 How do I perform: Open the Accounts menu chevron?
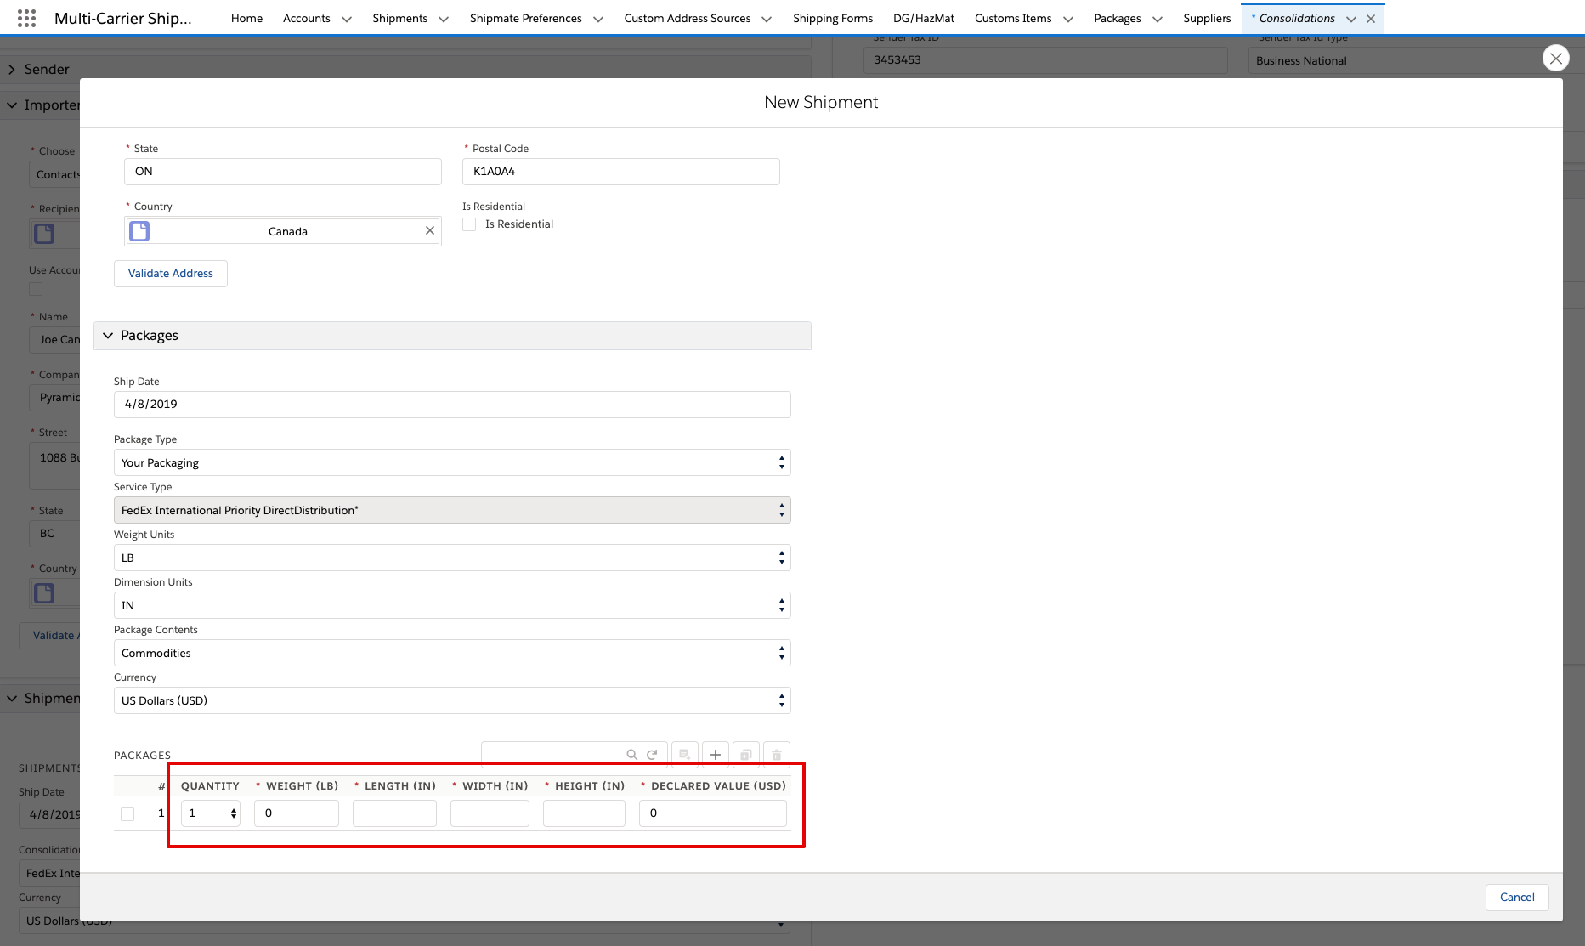[x=347, y=19]
